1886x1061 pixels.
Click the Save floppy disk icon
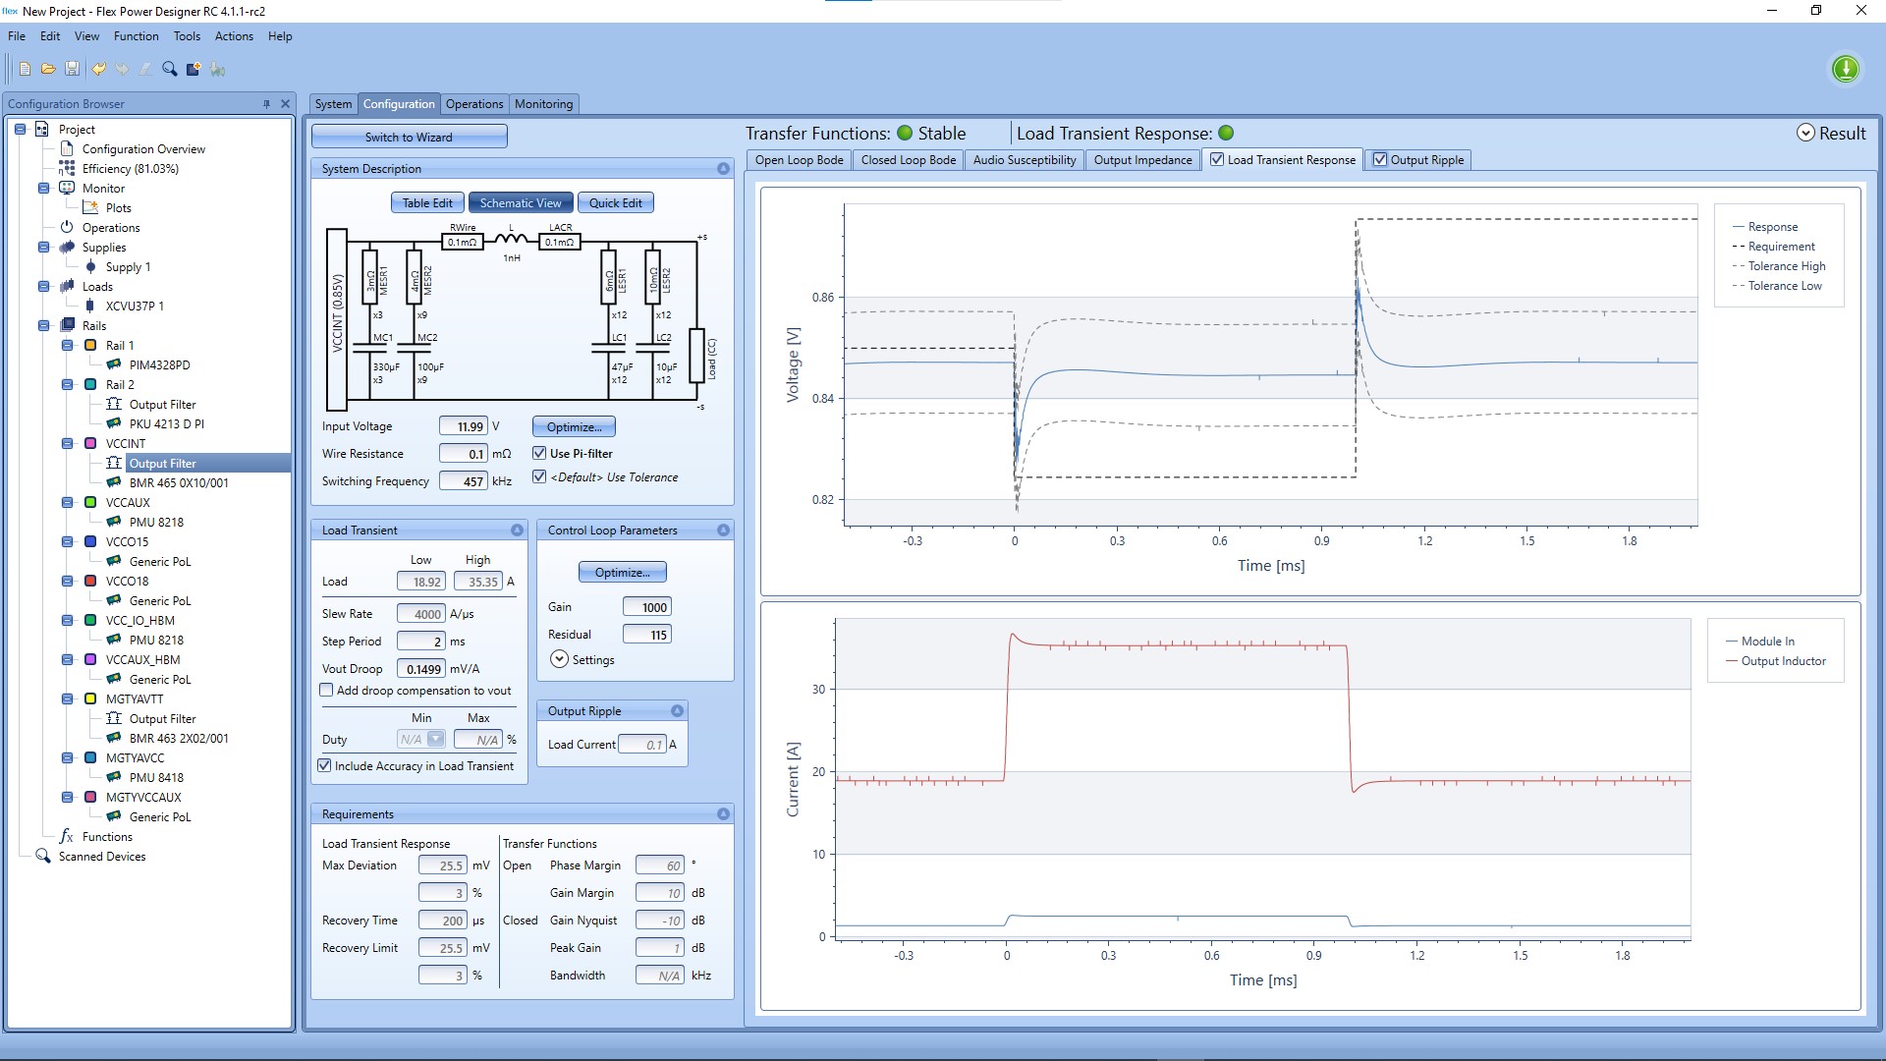point(72,69)
